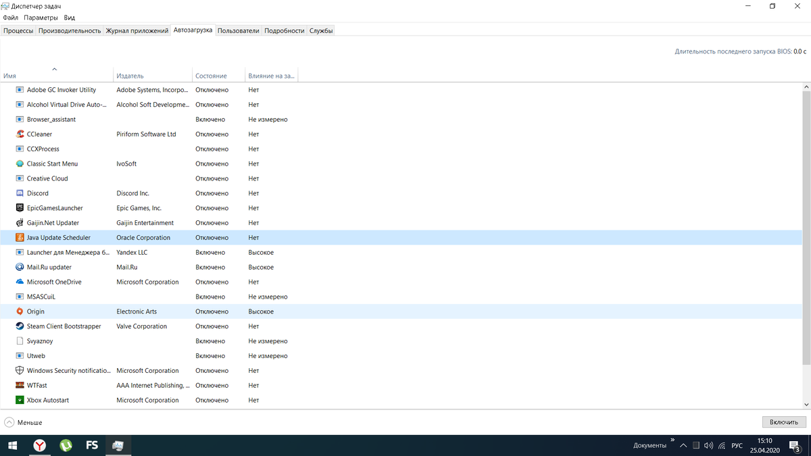The width and height of the screenshot is (811, 456).
Task: Open the Вид menu
Action: pos(69,17)
